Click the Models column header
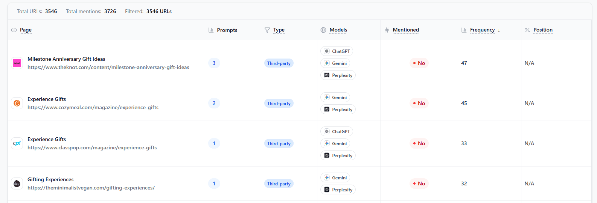Image resolution: width=597 pixels, height=203 pixels. click(x=338, y=30)
